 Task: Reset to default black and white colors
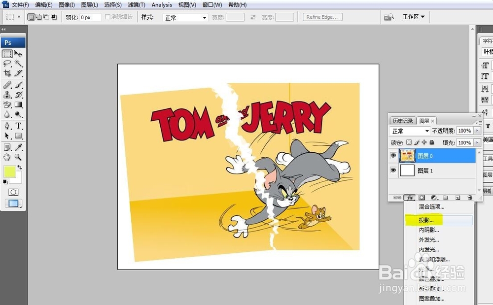click(5, 181)
